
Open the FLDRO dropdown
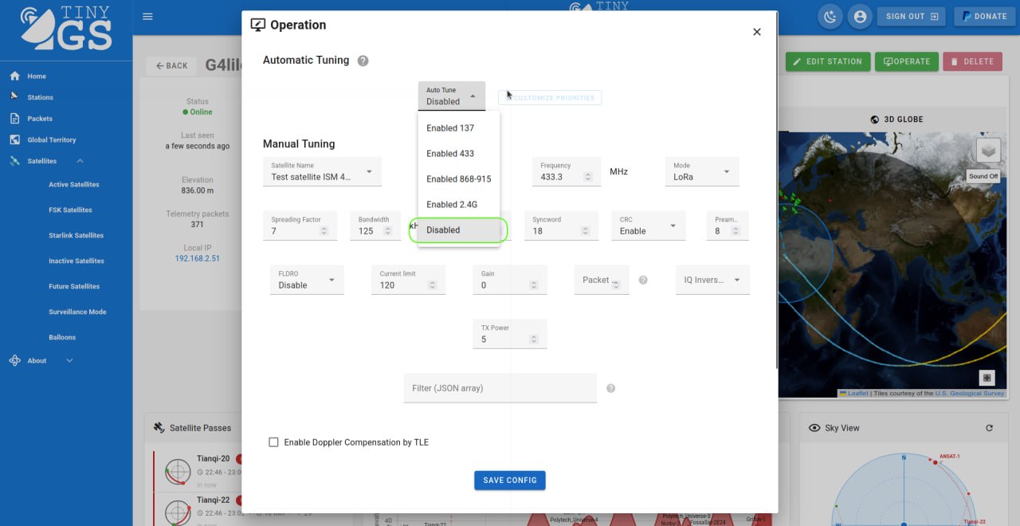(x=307, y=280)
